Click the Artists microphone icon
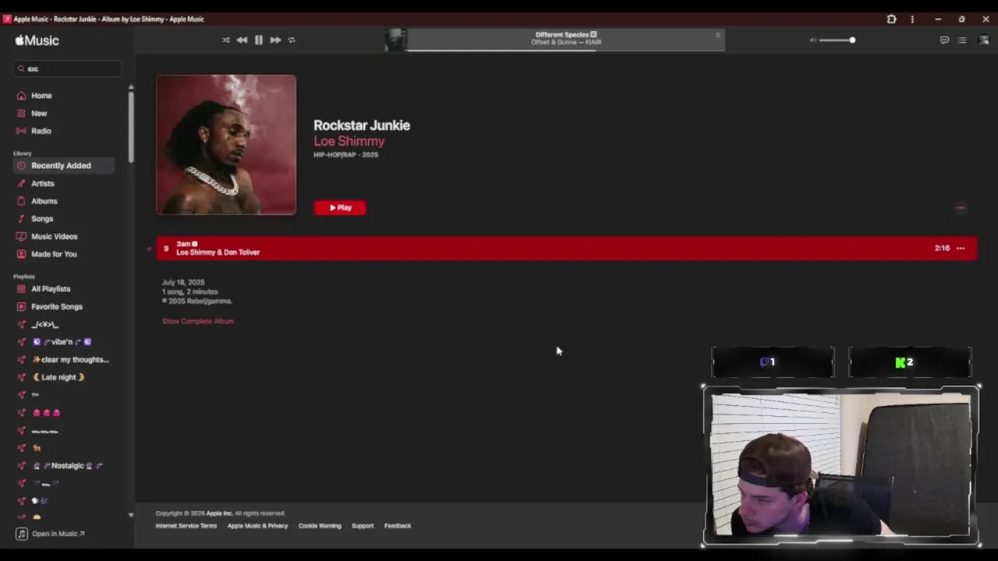 (x=21, y=183)
